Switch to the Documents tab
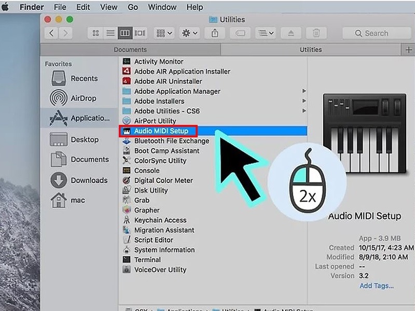 point(130,49)
